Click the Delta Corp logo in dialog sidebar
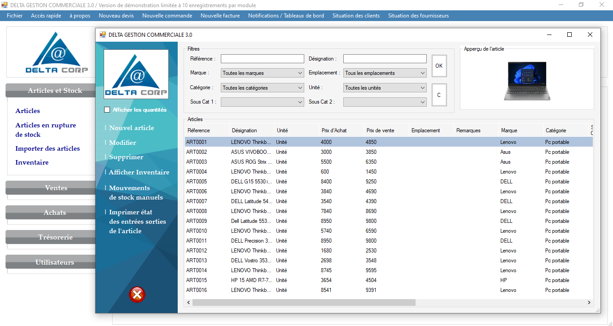The height and width of the screenshot is (326, 613). [136, 74]
